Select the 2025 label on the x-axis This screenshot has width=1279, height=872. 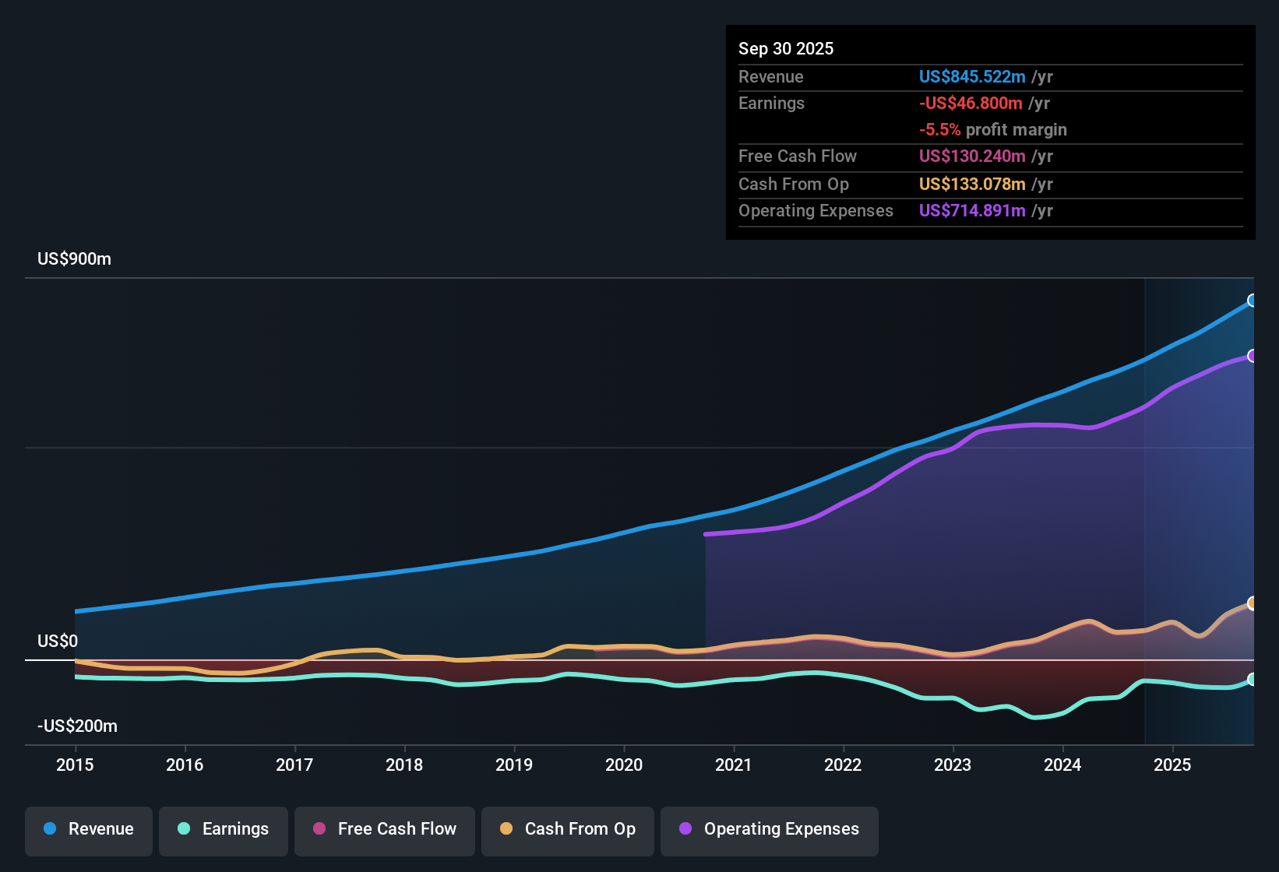(x=1173, y=765)
